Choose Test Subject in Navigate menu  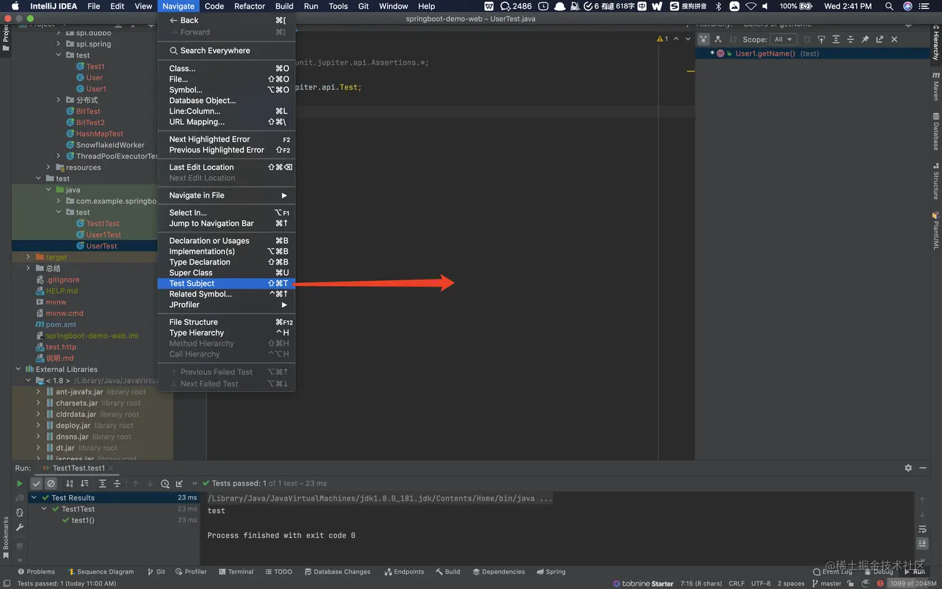226,284
